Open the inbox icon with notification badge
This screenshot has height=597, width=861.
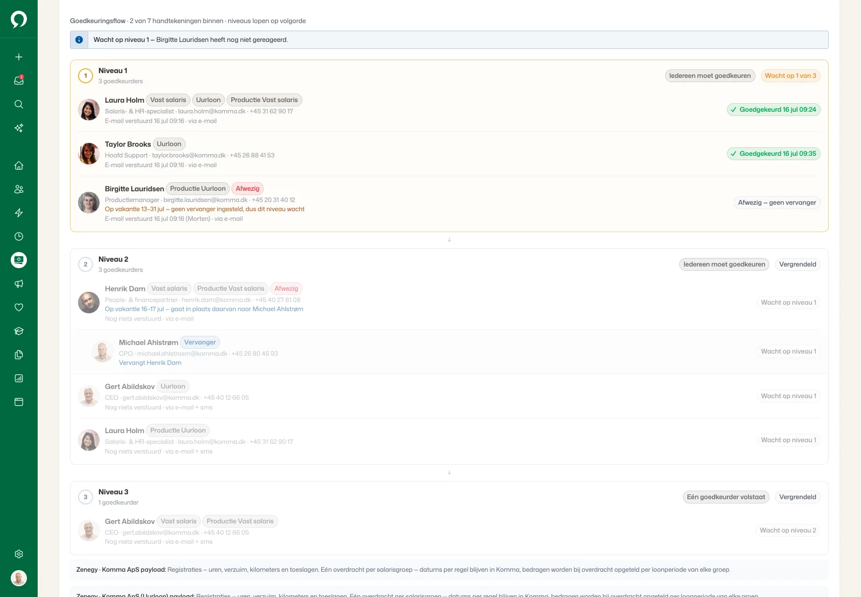coord(19,81)
